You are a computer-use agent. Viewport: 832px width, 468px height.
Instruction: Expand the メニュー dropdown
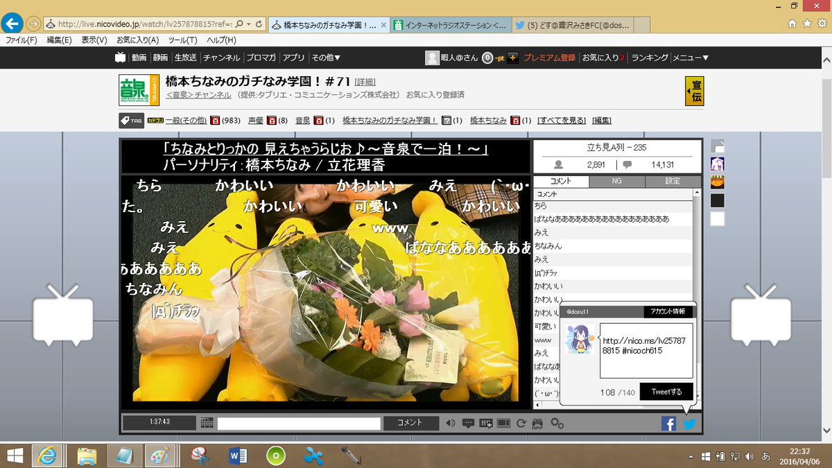(x=691, y=58)
